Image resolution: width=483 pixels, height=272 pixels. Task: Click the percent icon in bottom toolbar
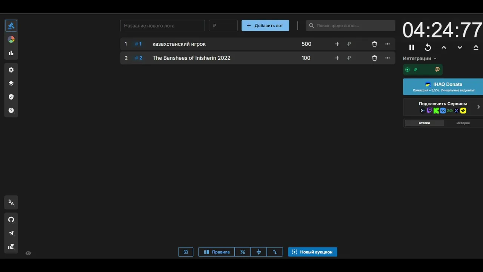pos(243,252)
